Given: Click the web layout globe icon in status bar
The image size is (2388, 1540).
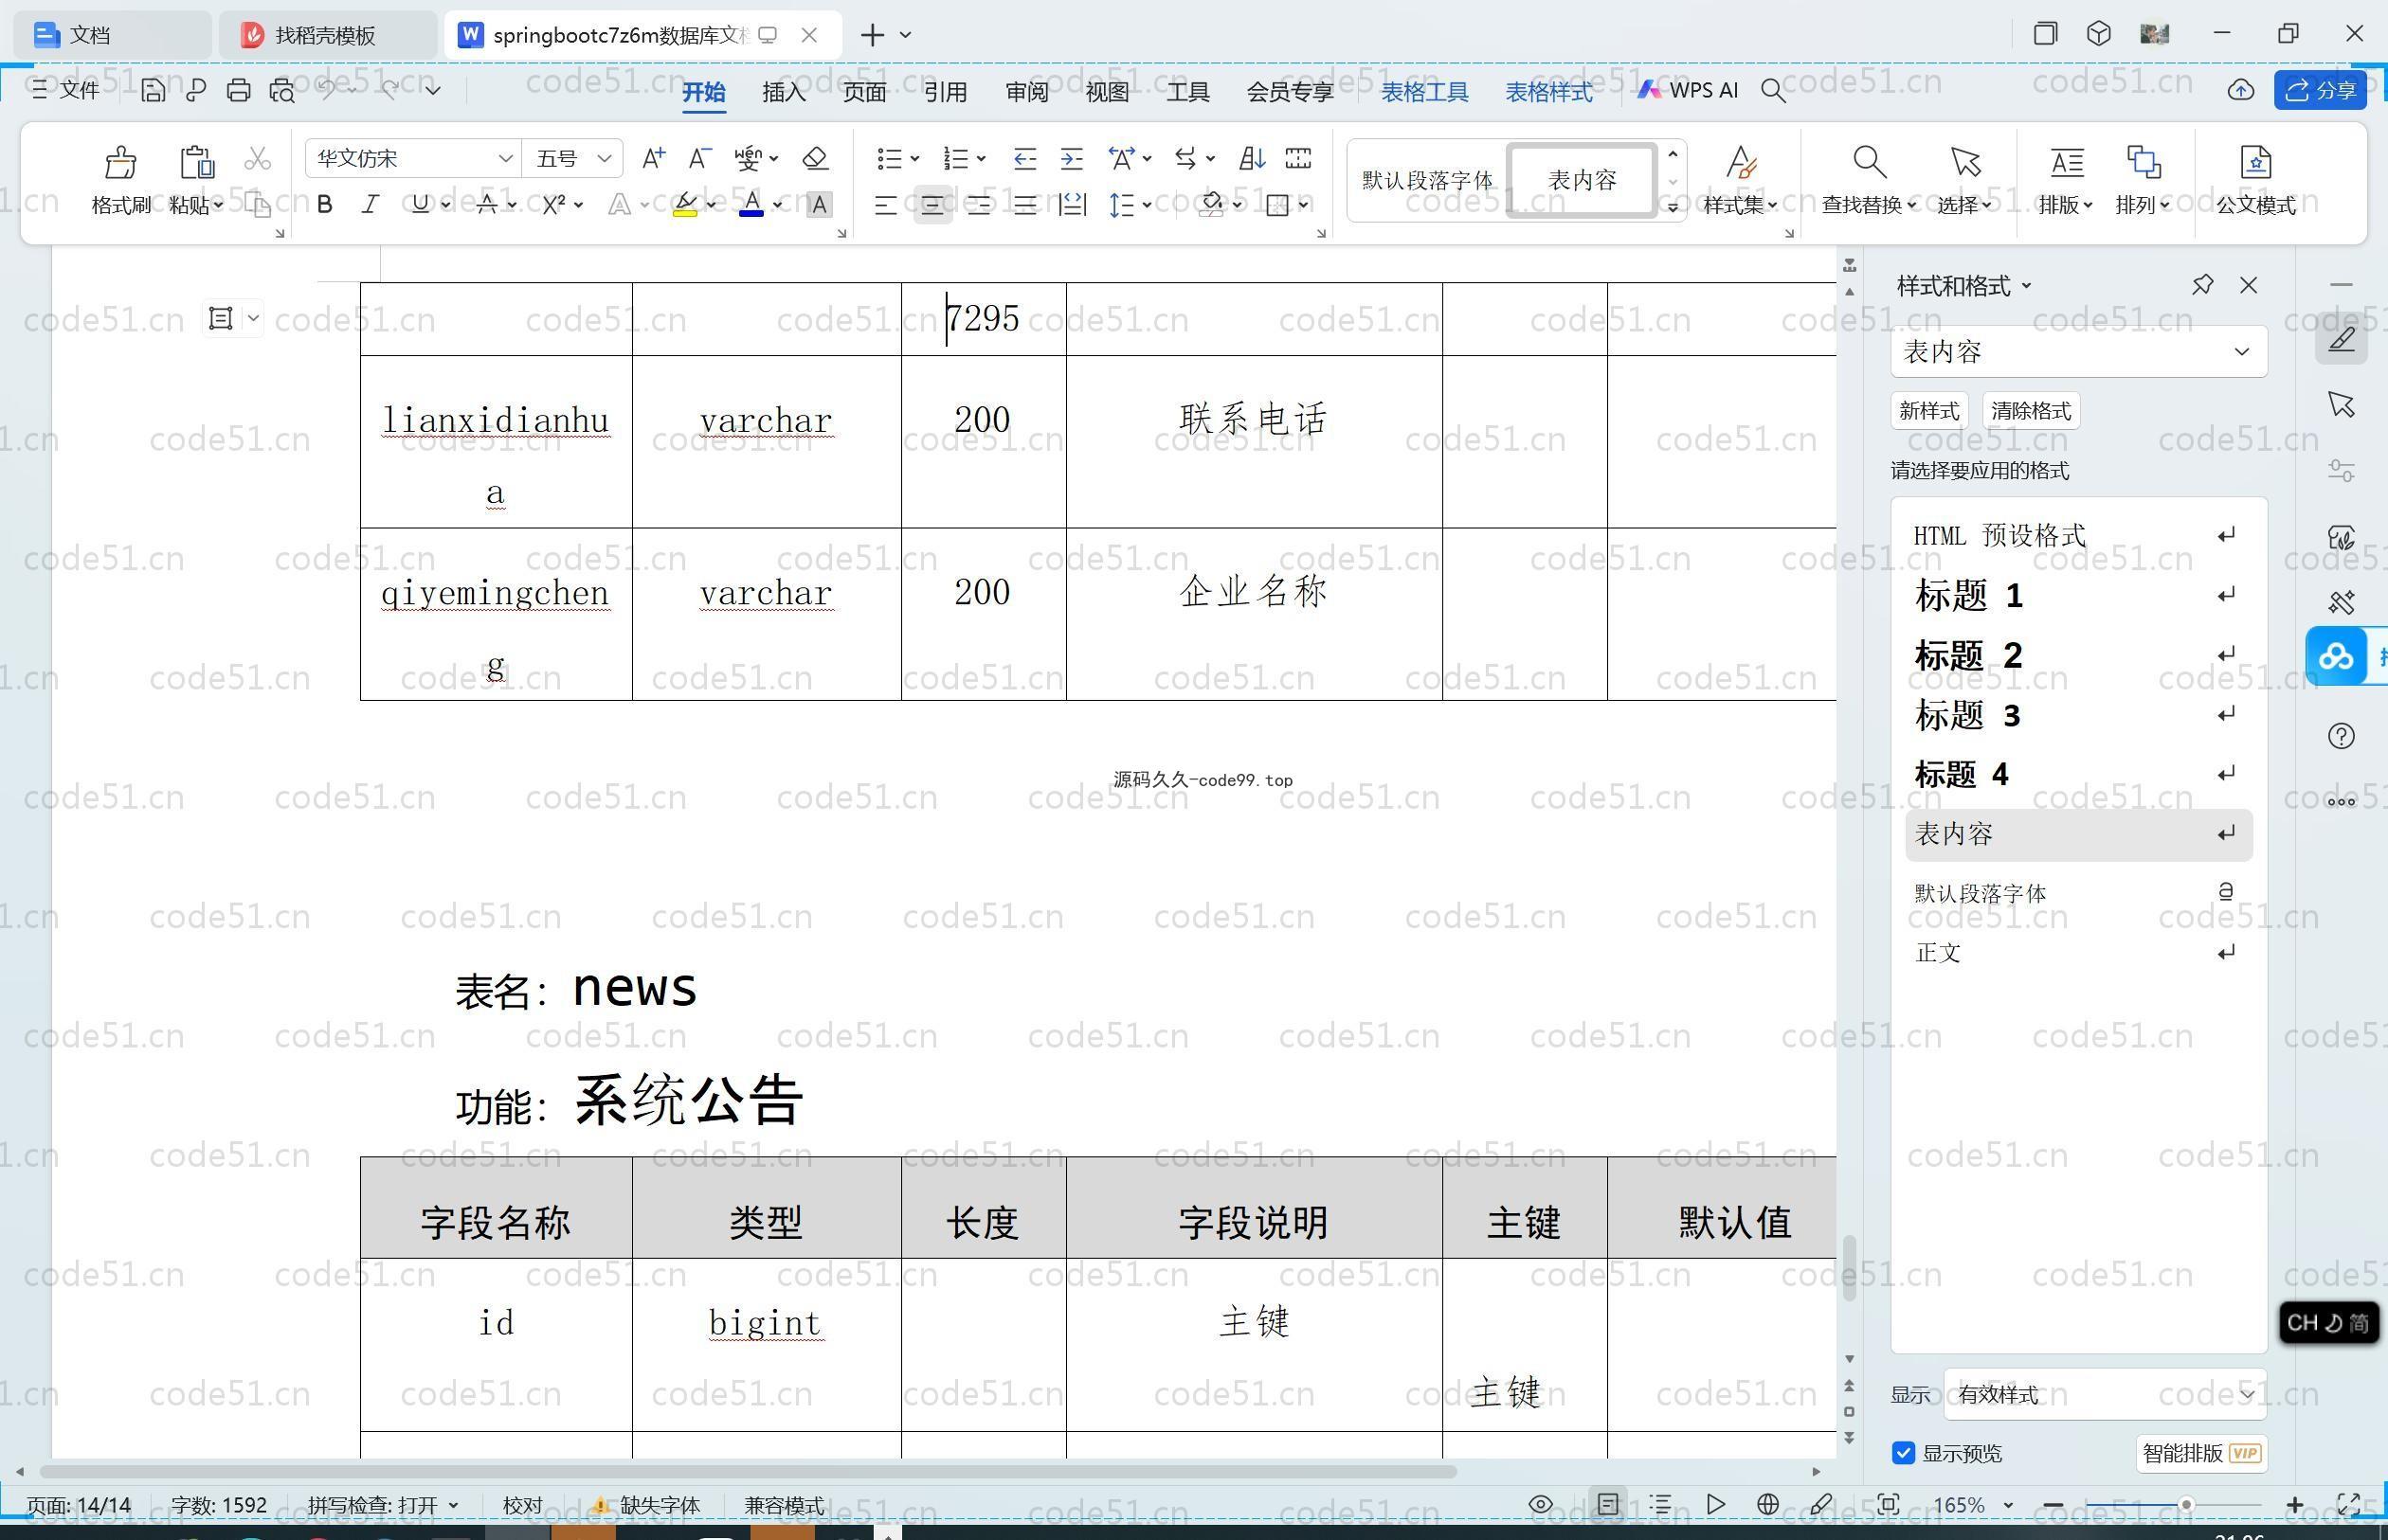Looking at the screenshot, I should tap(1767, 1505).
